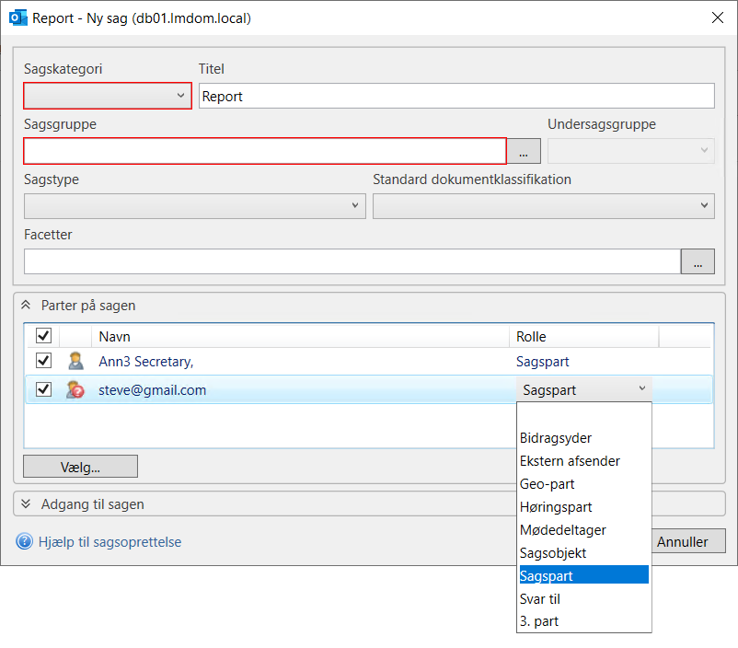Image resolution: width=738 pixels, height=648 pixels.
Task: Collapse the Parter på sagen section
Action: coord(27,306)
